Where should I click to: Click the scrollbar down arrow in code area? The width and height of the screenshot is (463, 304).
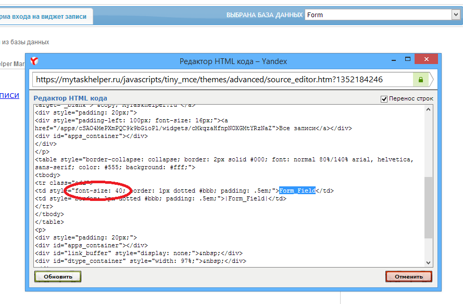[x=429, y=262]
